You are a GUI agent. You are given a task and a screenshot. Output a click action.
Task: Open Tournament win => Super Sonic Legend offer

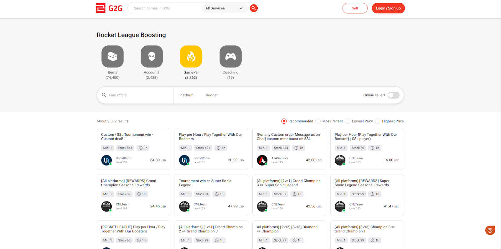(211, 195)
